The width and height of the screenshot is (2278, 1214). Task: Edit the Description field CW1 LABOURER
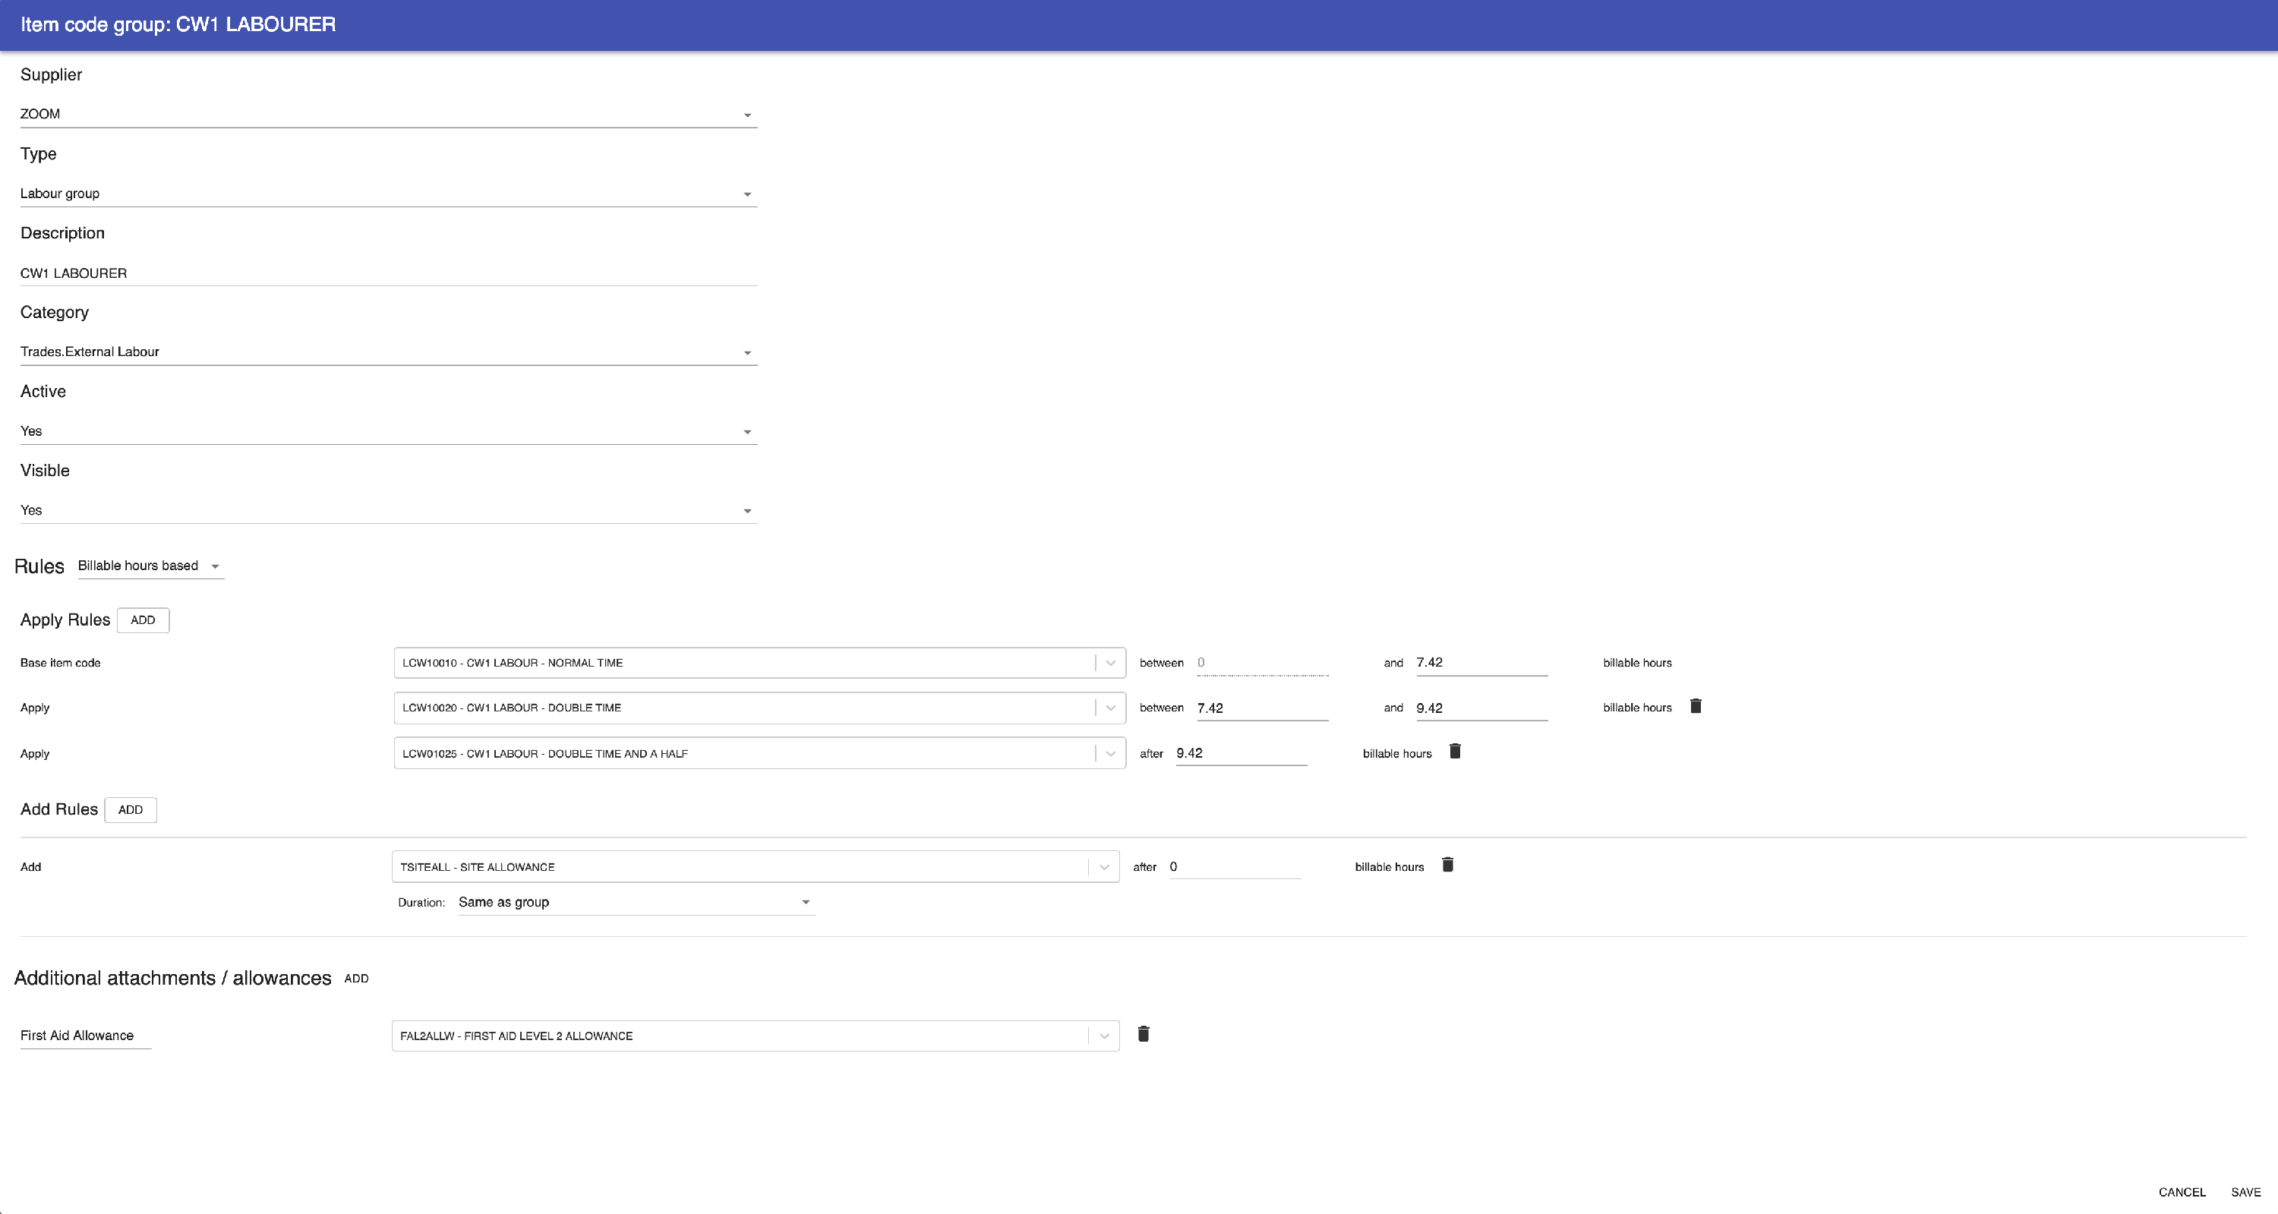coord(388,273)
